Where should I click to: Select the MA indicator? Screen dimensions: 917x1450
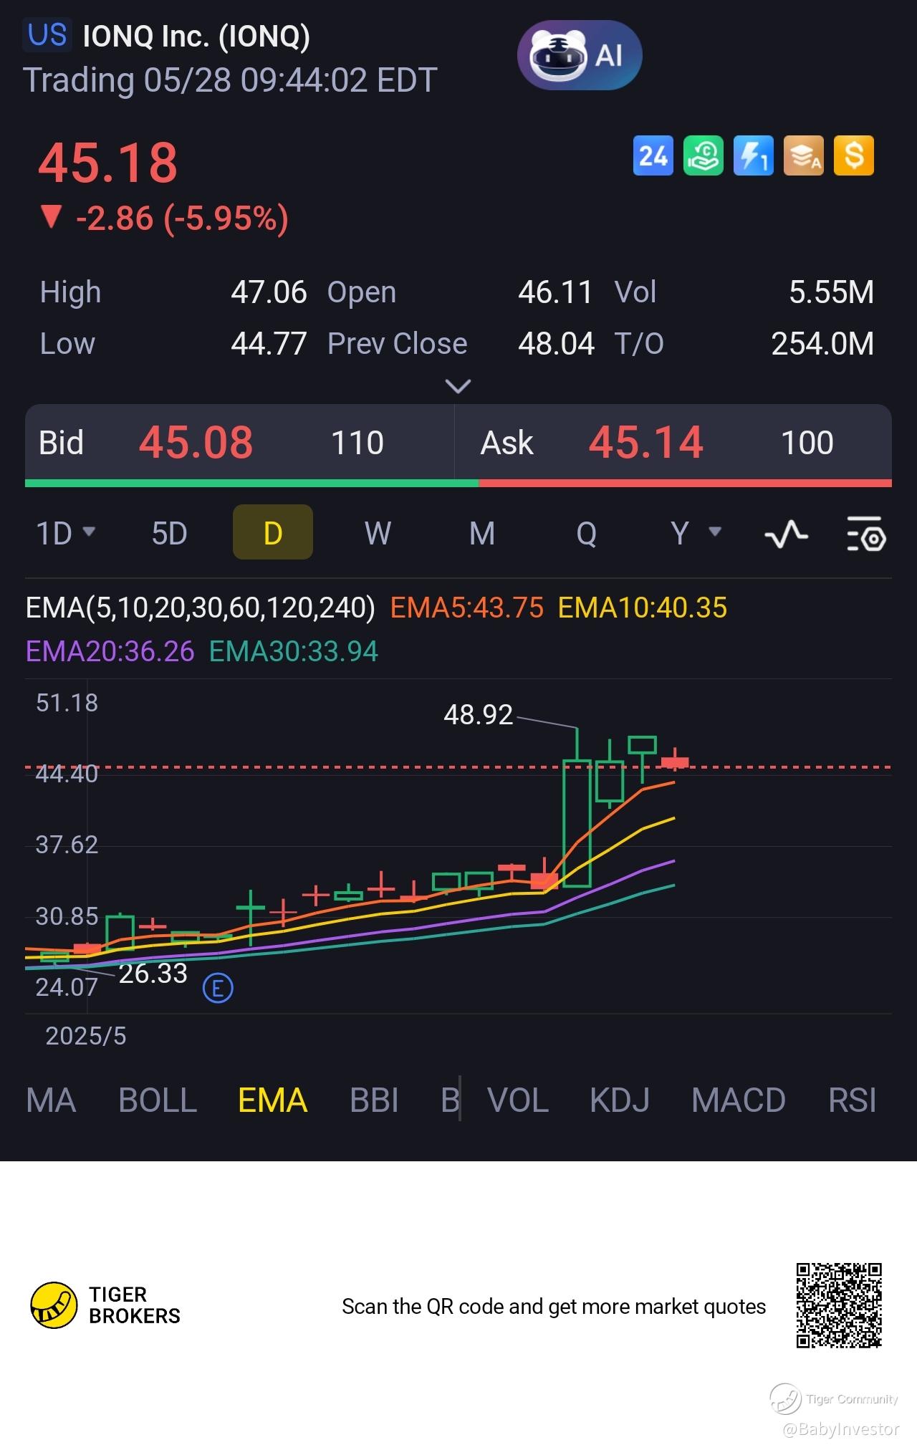pyautogui.click(x=51, y=1100)
